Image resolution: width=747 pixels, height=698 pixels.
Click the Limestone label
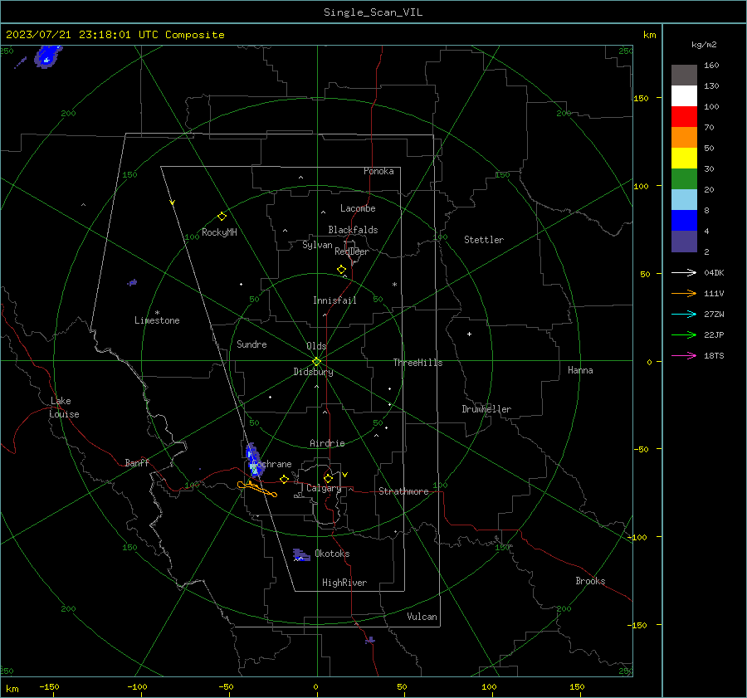click(x=157, y=320)
